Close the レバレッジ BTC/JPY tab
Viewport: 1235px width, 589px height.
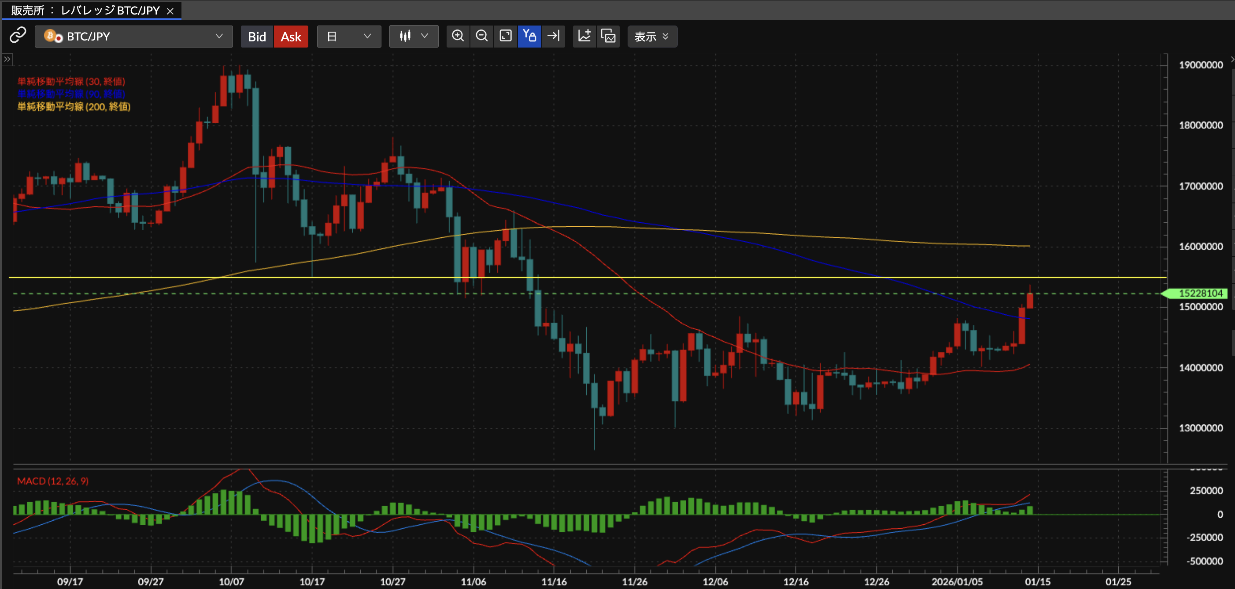pyautogui.click(x=170, y=11)
